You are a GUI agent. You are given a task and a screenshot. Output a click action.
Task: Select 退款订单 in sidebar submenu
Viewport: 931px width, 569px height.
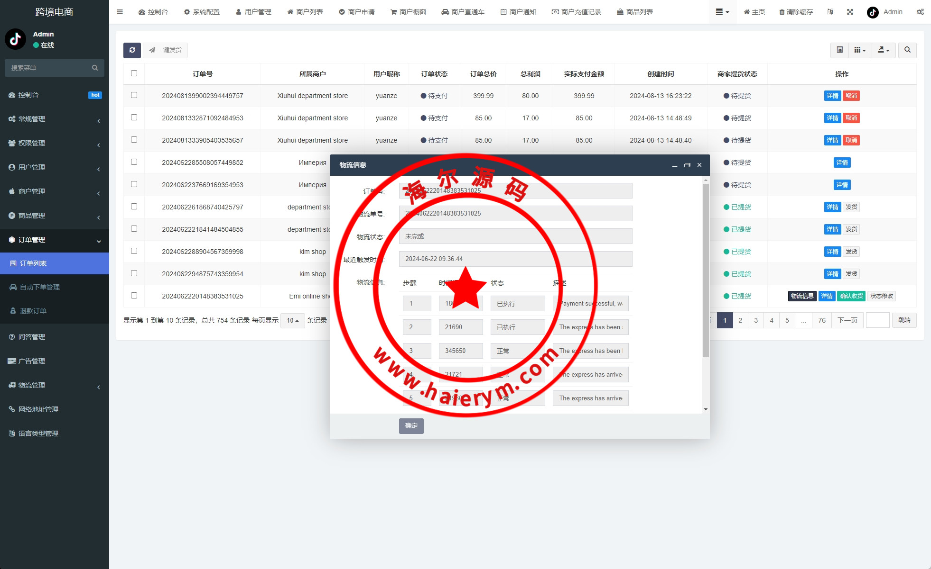tap(33, 311)
